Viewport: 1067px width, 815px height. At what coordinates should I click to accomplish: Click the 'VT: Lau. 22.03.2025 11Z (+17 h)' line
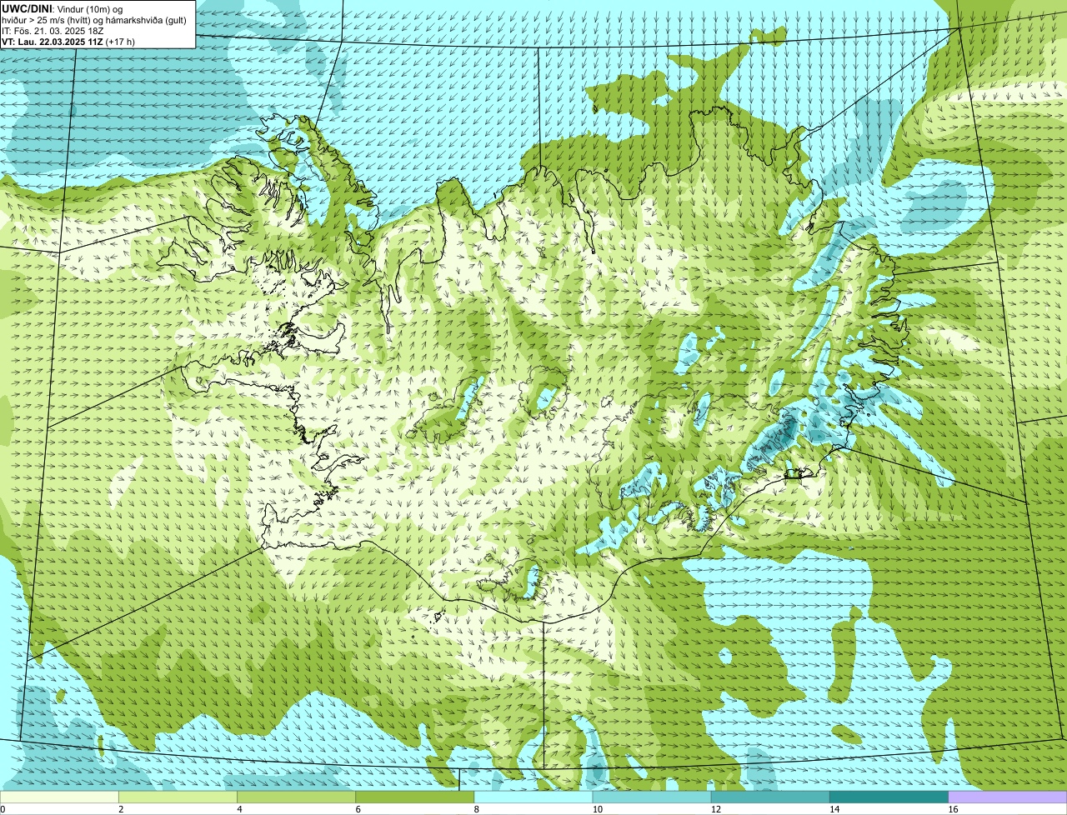(x=68, y=42)
